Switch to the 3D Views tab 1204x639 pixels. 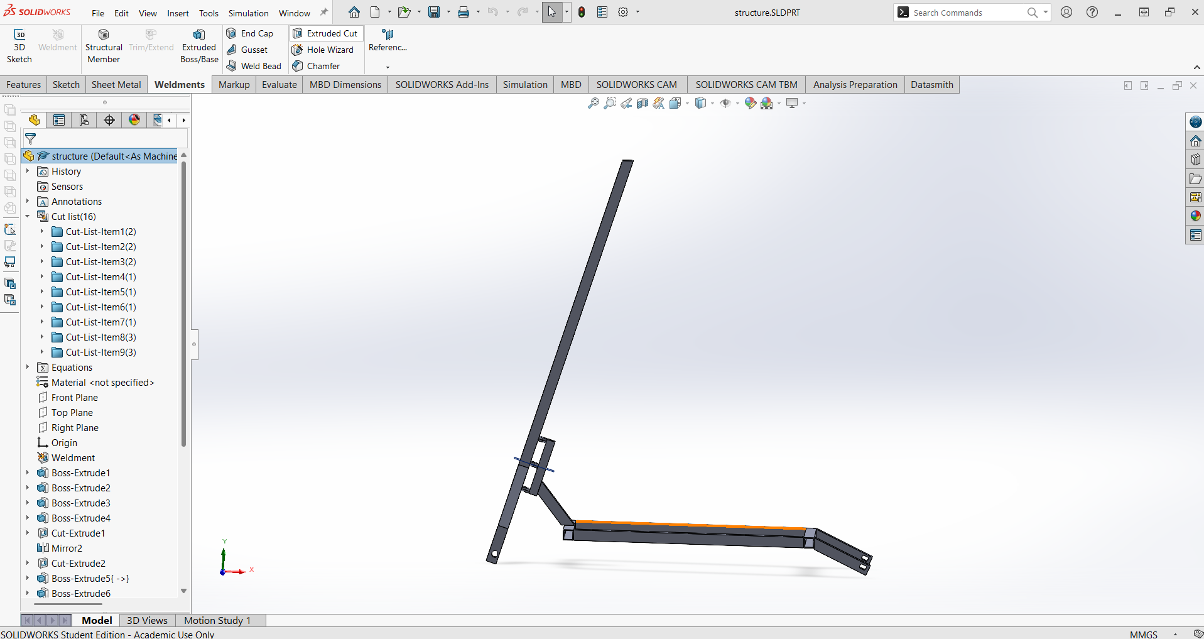147,621
